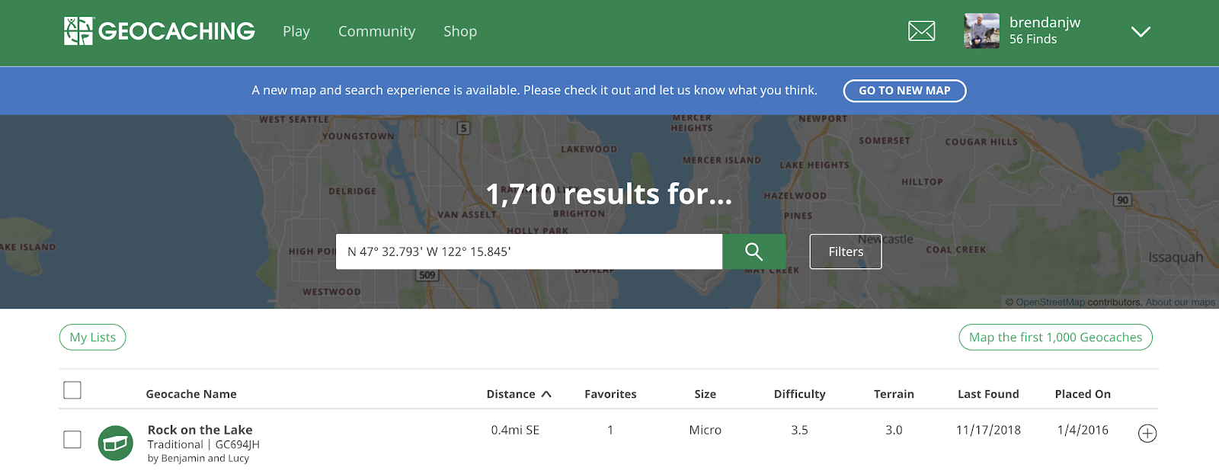Open My Lists
The image size is (1219, 474).
[x=93, y=338]
